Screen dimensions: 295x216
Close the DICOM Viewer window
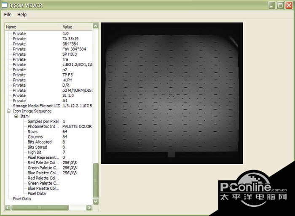point(288,5)
